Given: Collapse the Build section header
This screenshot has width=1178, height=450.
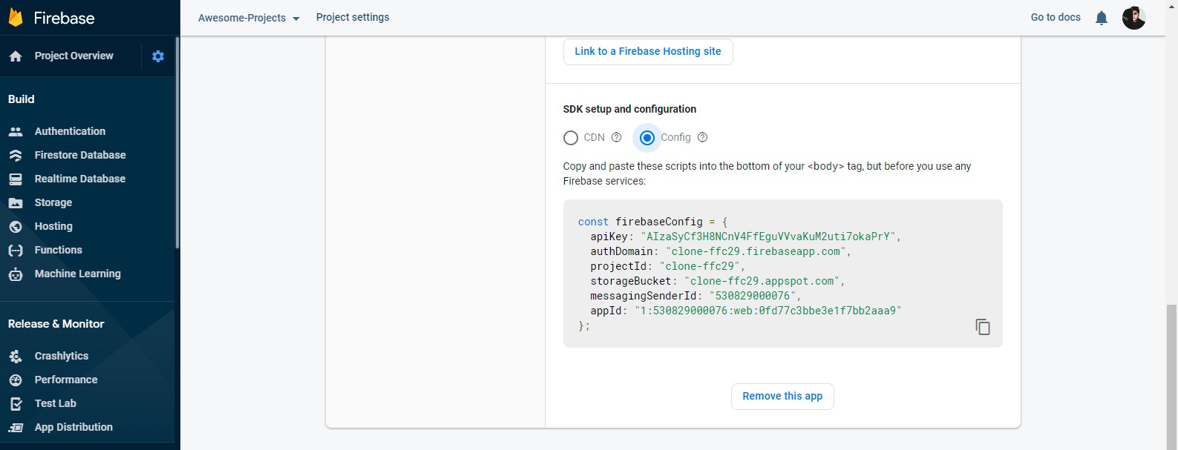Looking at the screenshot, I should click(x=22, y=99).
